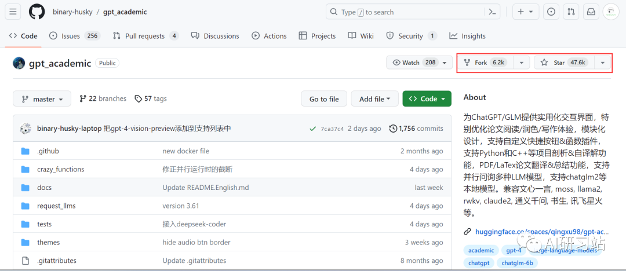Click the .gitattributes file icon

click(x=26, y=261)
